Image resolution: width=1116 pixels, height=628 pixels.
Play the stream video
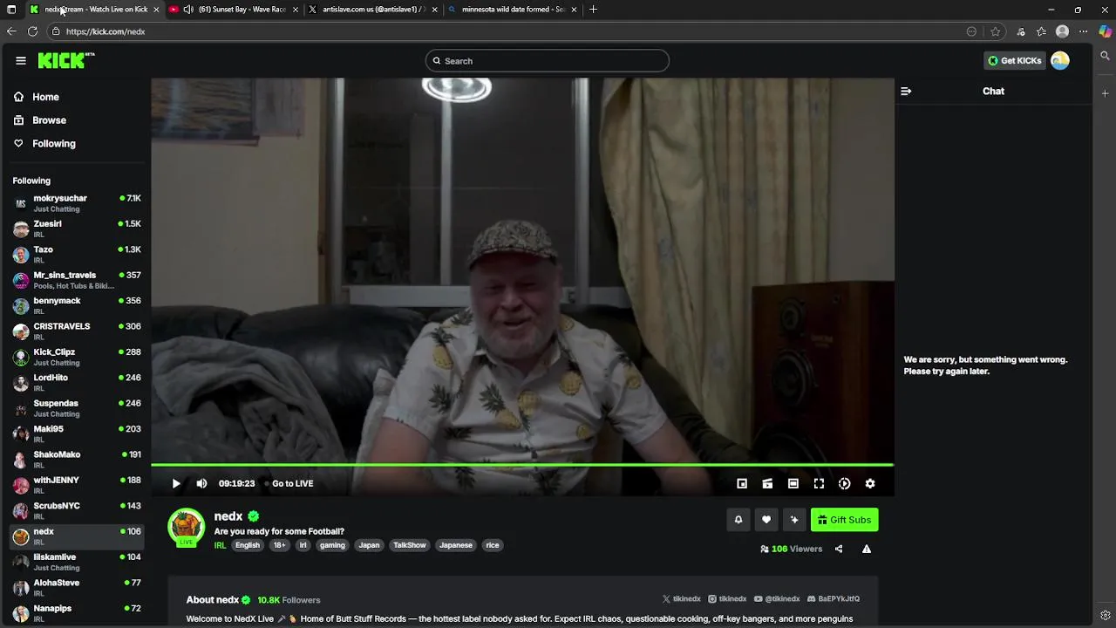[176, 483]
